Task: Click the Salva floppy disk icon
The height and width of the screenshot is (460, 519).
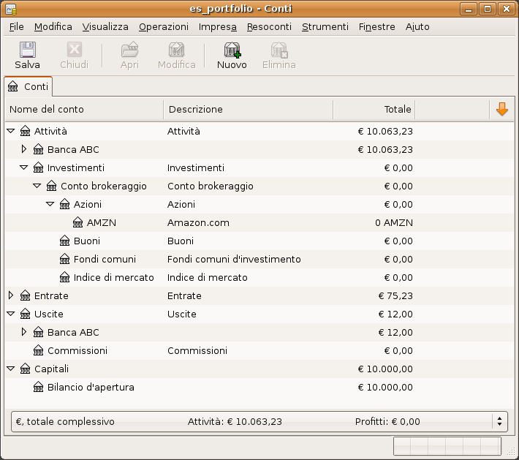Action: coord(27,50)
